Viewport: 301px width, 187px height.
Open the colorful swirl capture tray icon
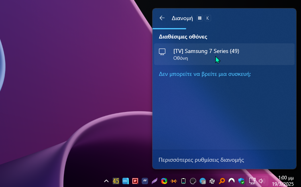pyautogui.click(x=164, y=181)
